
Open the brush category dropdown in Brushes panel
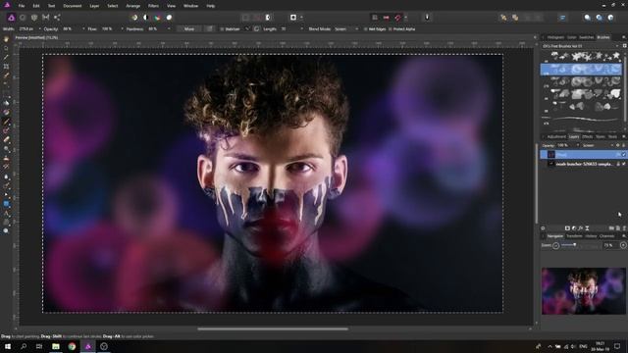click(580, 46)
